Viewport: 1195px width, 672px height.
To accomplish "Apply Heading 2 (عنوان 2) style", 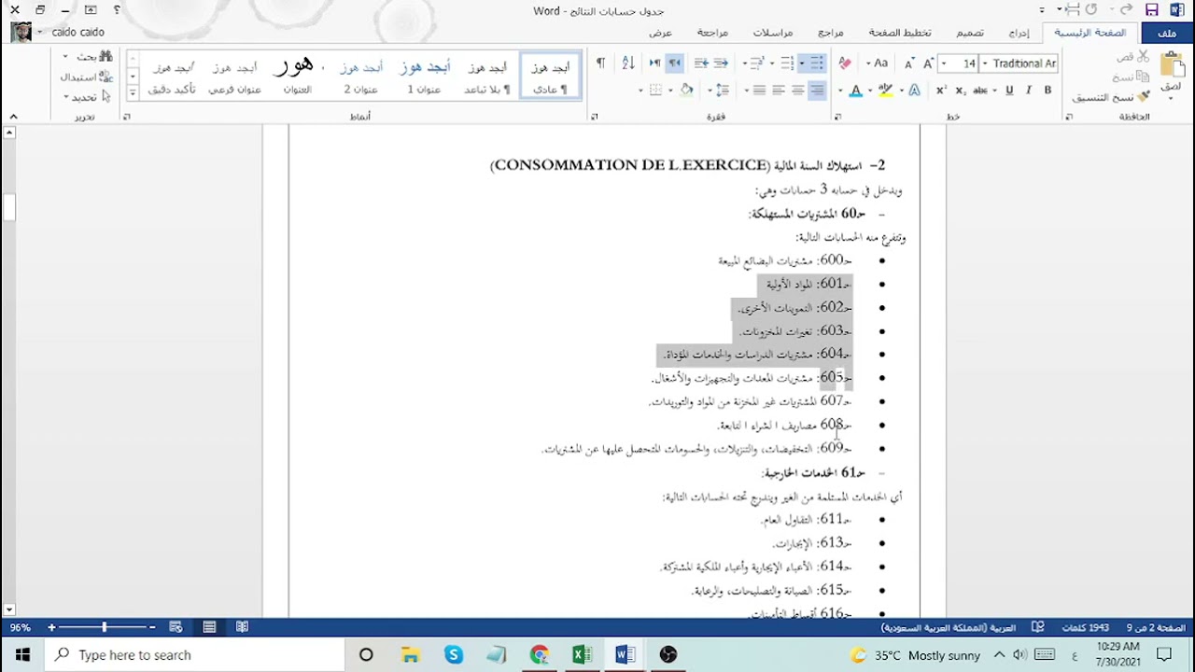I will (360, 75).
